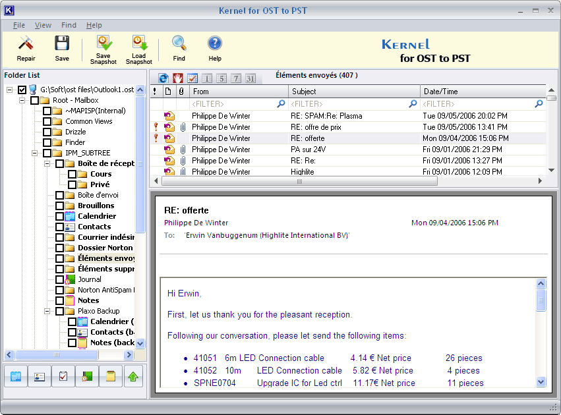Select the 'RE: offre de prix' message
Screen dimensions: 561x415
coord(317,127)
